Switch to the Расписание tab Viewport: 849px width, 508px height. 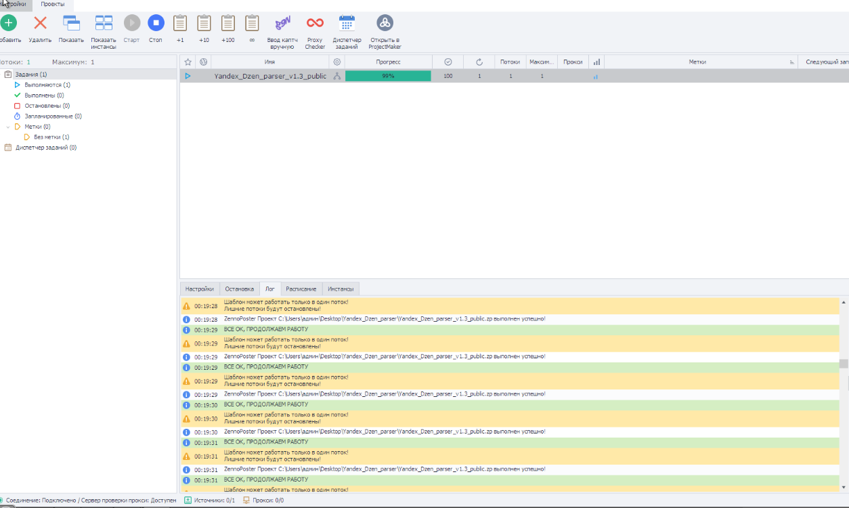301,289
